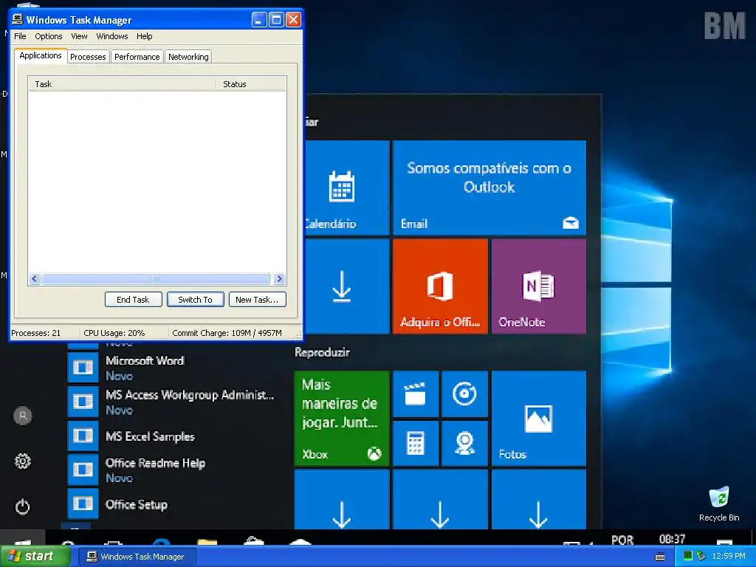This screenshot has width=756, height=567.
Task: Open the Recycle Bin on desktop
Action: [719, 504]
